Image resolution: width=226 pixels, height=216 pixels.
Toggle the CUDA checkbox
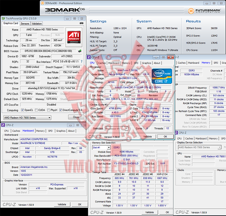pos(36,110)
